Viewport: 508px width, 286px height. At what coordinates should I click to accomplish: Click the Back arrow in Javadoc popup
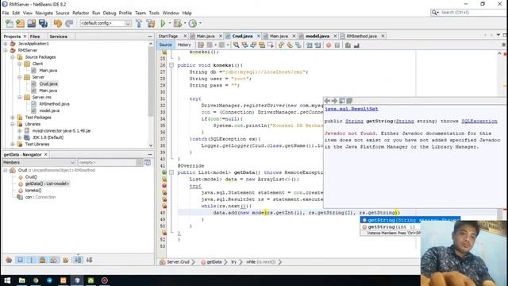pyautogui.click(x=327, y=101)
